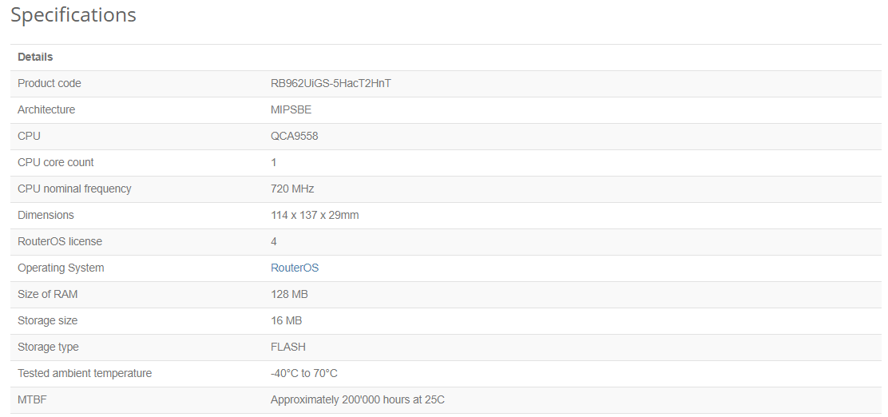Click the Product code label

[50, 83]
